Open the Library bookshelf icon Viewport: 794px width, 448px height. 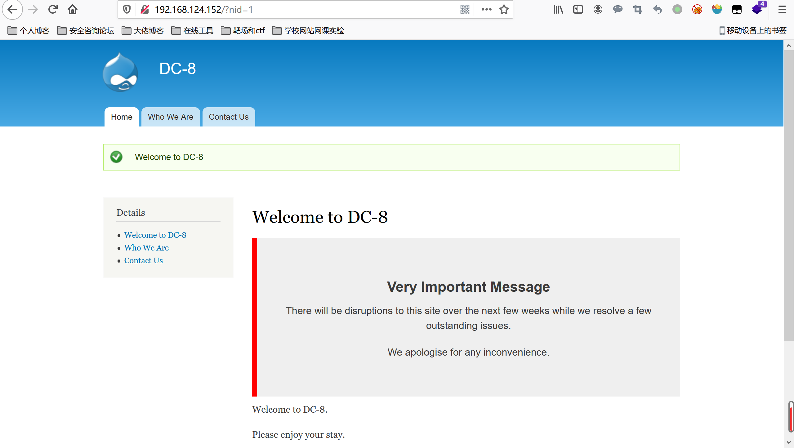pyautogui.click(x=558, y=10)
